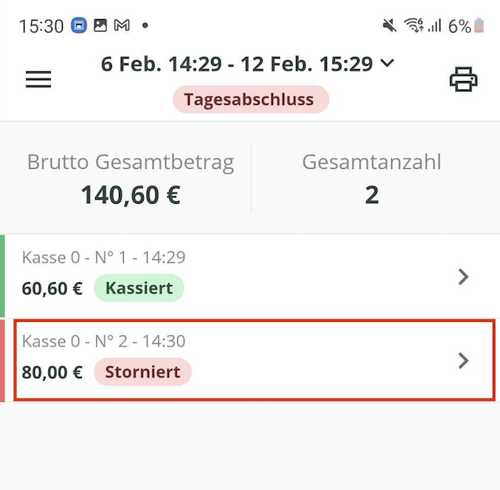Screen dimensions: 500x490
Task: Open receipt N° 2 via its chevron
Action: click(464, 361)
